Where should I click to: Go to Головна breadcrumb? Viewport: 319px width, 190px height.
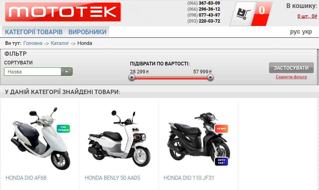pyautogui.click(x=33, y=43)
